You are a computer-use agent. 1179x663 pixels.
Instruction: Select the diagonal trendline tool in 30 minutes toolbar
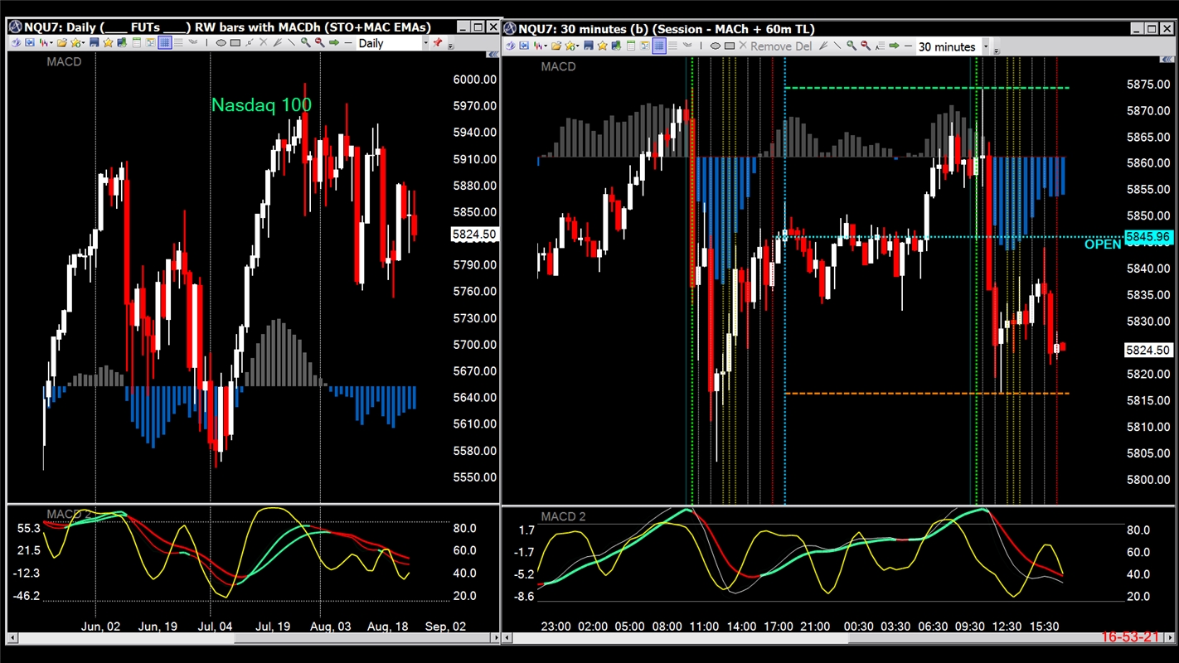click(837, 46)
